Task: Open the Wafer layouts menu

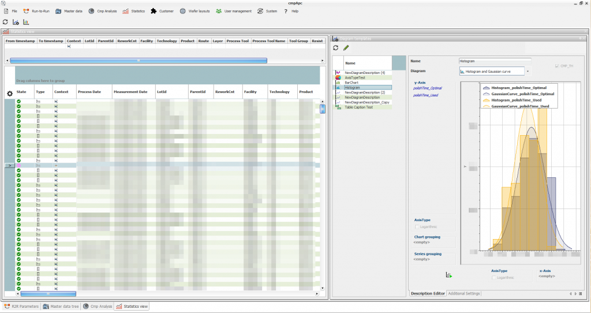Action: pos(195,11)
